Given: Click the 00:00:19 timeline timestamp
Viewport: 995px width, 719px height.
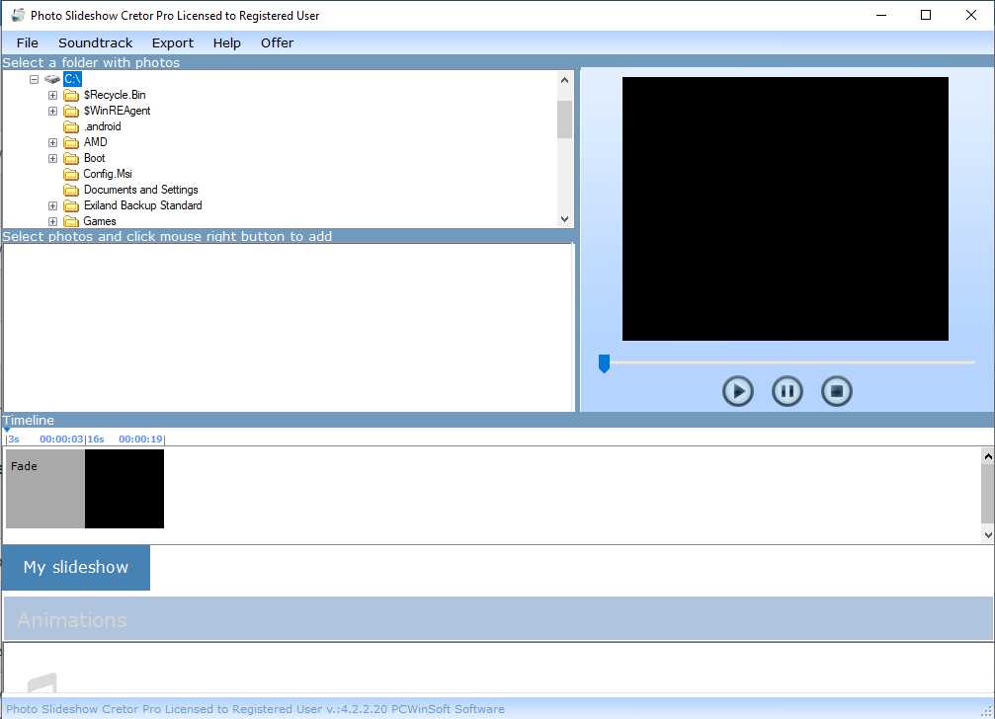Looking at the screenshot, I should [x=141, y=439].
